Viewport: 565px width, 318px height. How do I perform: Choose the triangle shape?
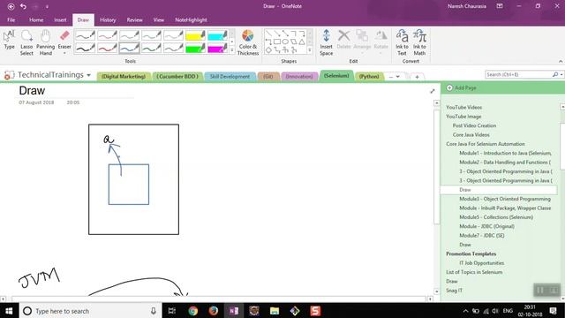pos(302,42)
